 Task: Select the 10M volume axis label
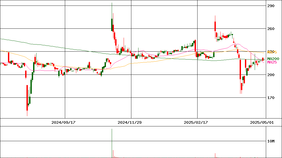[271, 141]
